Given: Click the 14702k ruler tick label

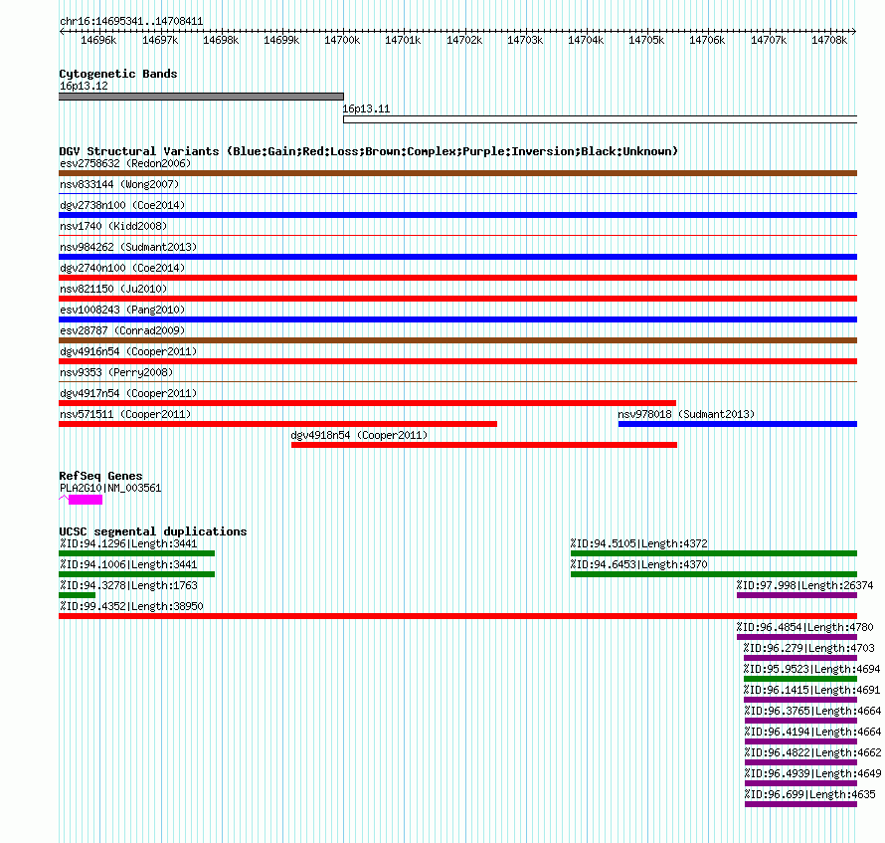Looking at the screenshot, I should pos(464,40).
